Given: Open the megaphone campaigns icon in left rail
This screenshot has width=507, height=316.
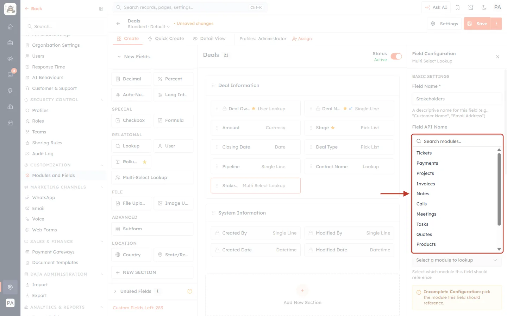Looking at the screenshot, I should [x=10, y=59].
